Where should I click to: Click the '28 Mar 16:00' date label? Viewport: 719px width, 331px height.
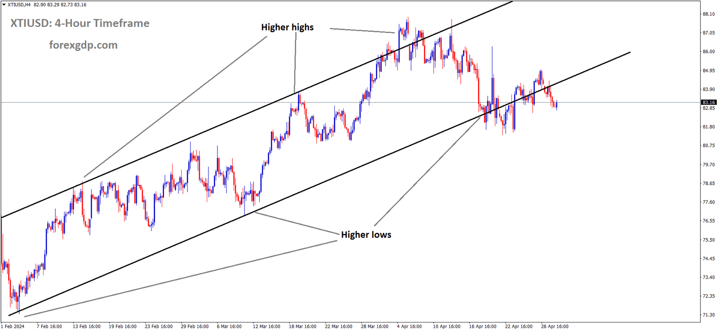coord(374,326)
